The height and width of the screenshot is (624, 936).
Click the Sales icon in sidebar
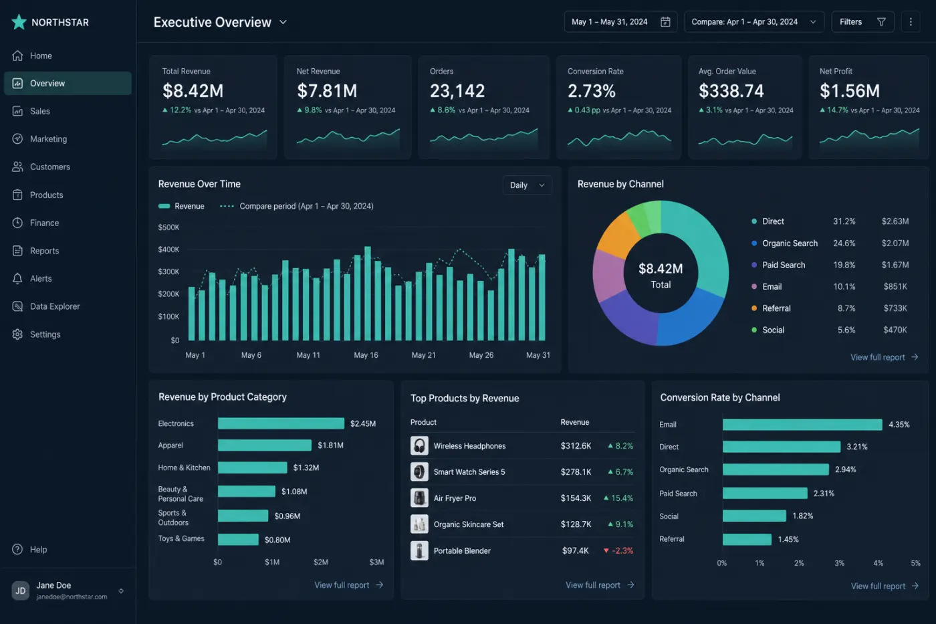(17, 111)
